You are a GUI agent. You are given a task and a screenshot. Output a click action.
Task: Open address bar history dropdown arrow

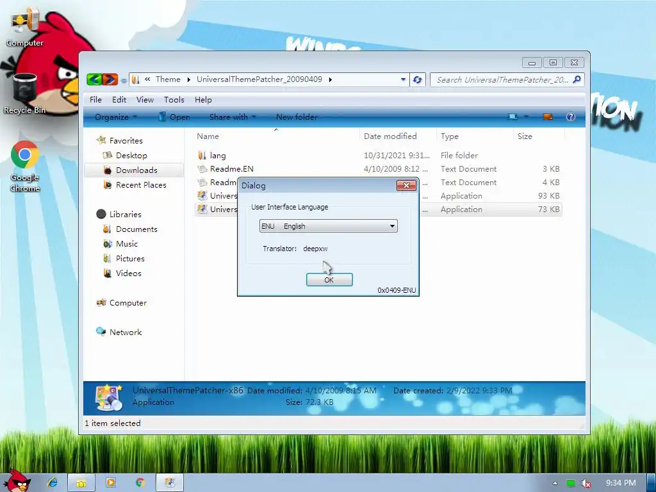click(x=403, y=79)
